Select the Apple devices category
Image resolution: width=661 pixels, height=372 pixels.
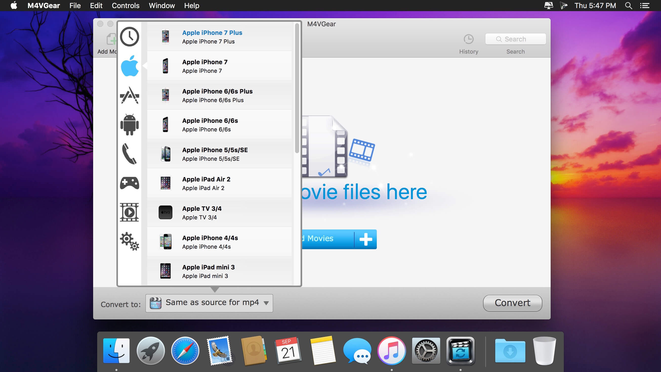tap(130, 66)
